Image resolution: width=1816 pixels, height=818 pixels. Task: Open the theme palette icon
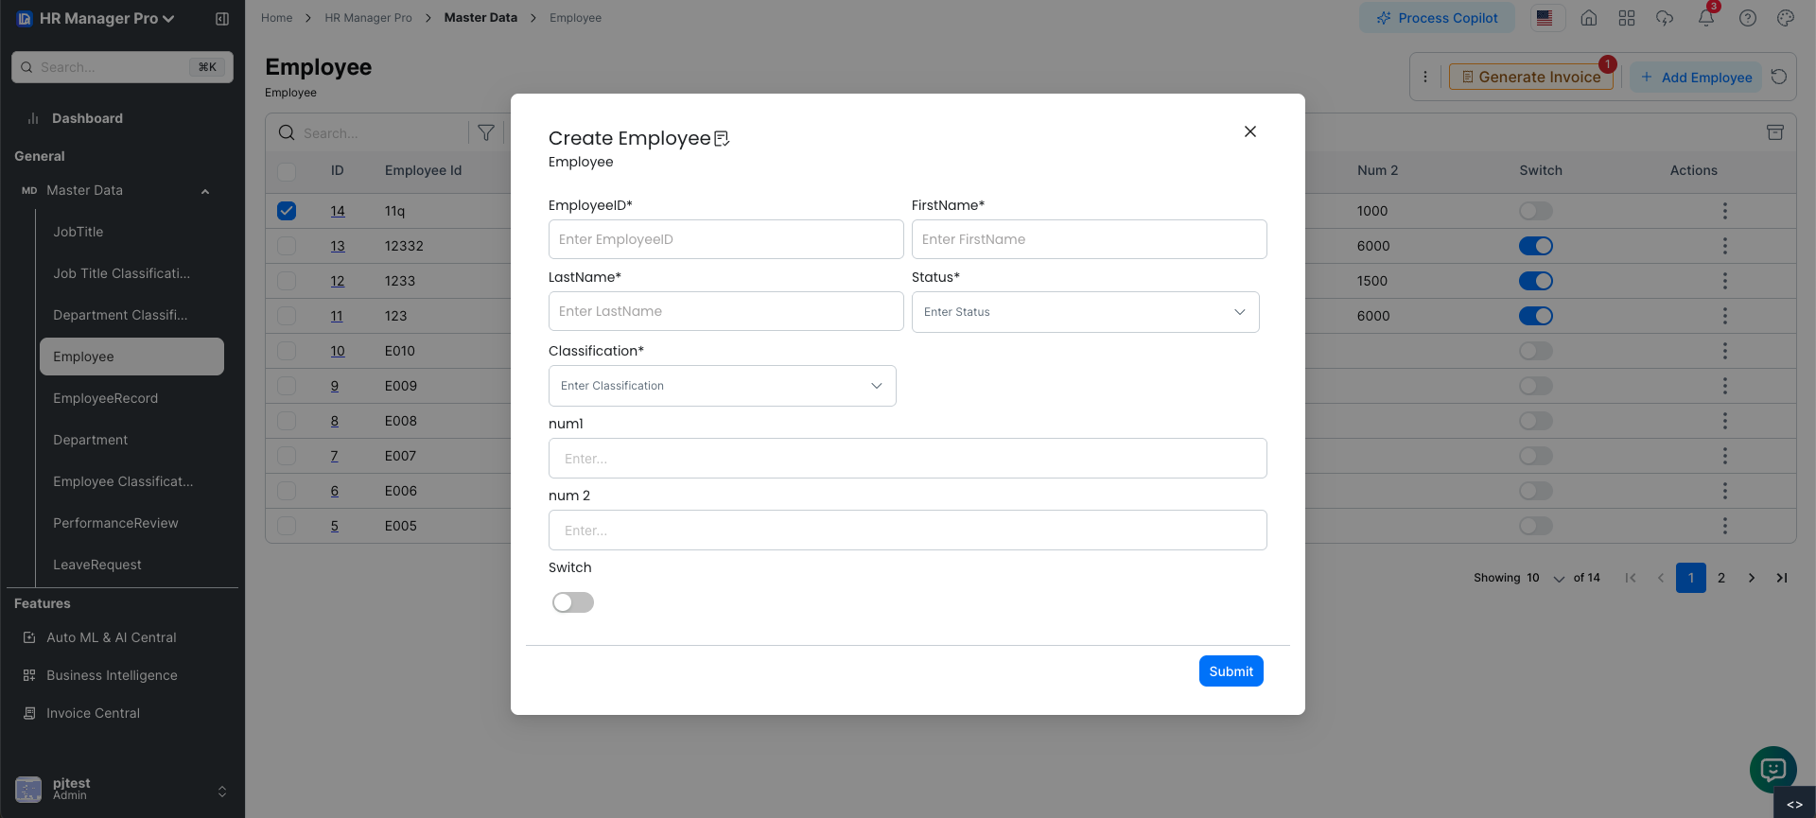point(1786,18)
